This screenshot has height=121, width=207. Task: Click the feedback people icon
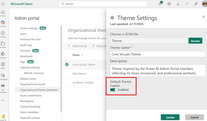click(x=196, y=4)
